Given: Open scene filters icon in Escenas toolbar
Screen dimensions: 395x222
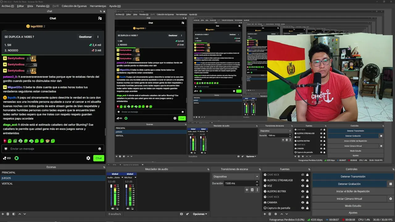Looking at the screenshot, I should point(14,214).
